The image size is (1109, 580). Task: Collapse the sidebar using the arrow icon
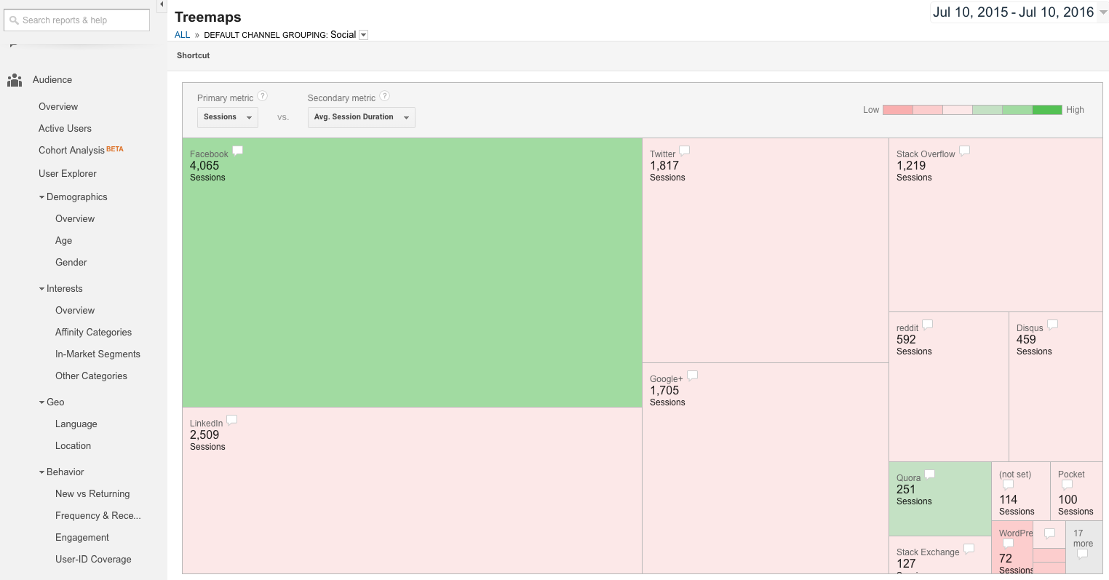point(161,5)
